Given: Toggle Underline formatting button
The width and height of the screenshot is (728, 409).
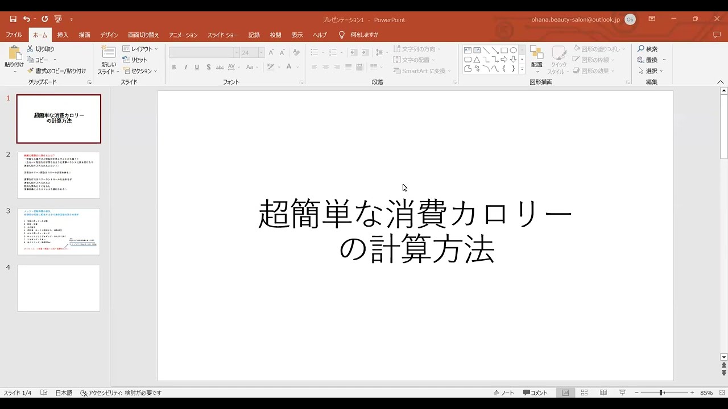Looking at the screenshot, I should point(197,67).
